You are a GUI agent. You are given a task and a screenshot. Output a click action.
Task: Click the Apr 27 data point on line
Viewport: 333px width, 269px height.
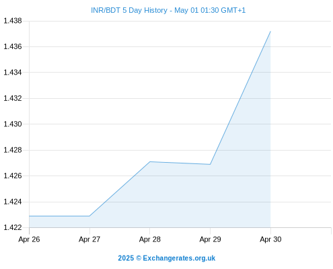tap(89, 216)
